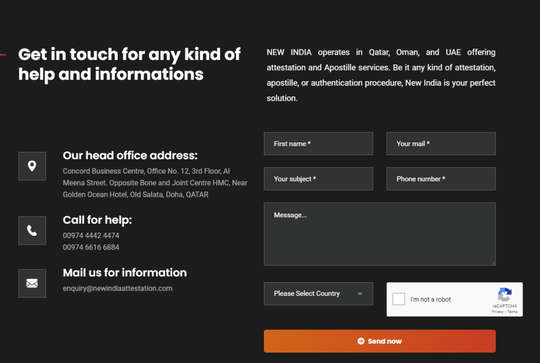Select the Your subject input
540x363 pixels.
click(x=318, y=179)
